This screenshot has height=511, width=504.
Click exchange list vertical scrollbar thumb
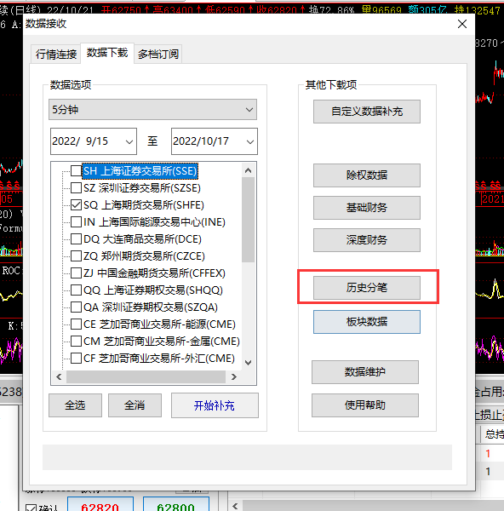tap(248, 220)
